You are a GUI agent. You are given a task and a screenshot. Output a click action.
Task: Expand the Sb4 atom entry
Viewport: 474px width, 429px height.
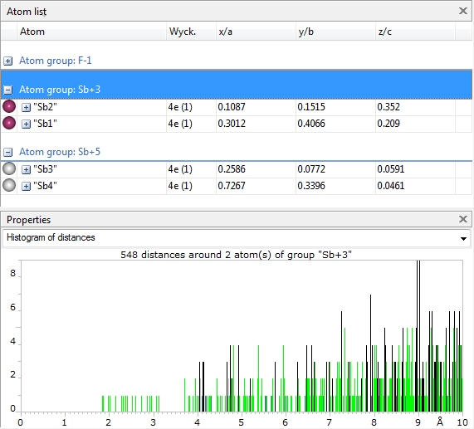point(26,186)
